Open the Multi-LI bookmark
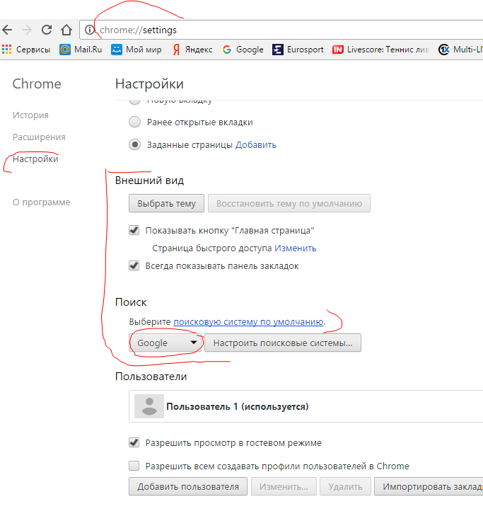This screenshot has height=516, width=483. pos(460,50)
